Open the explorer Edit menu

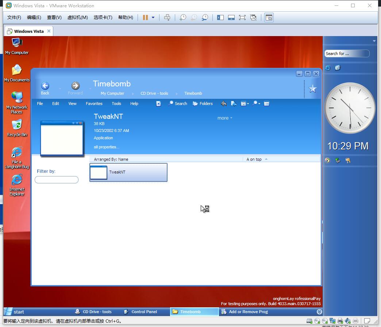(55, 104)
